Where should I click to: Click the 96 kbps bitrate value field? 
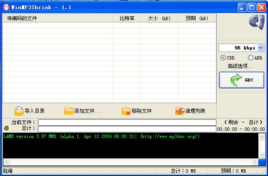238,48
